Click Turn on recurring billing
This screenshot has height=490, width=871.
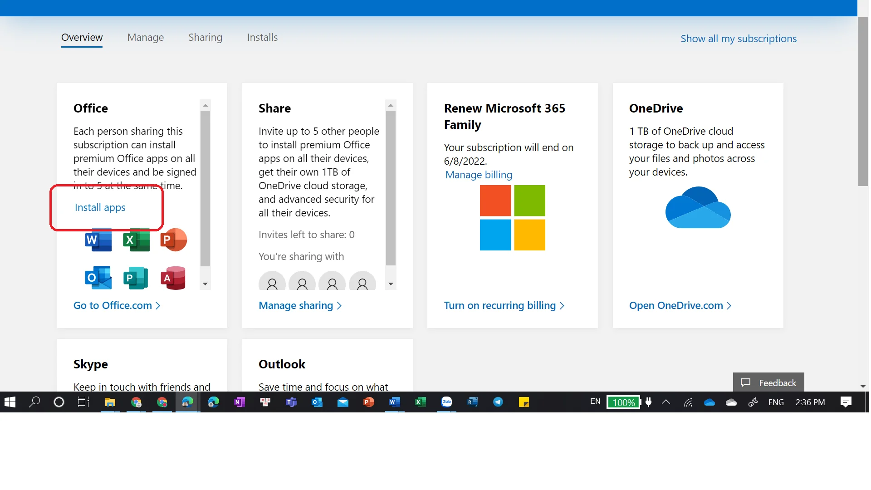pyautogui.click(x=504, y=306)
